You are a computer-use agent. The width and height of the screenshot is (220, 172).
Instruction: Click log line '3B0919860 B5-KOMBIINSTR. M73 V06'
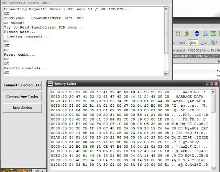pyautogui.click(x=44, y=18)
